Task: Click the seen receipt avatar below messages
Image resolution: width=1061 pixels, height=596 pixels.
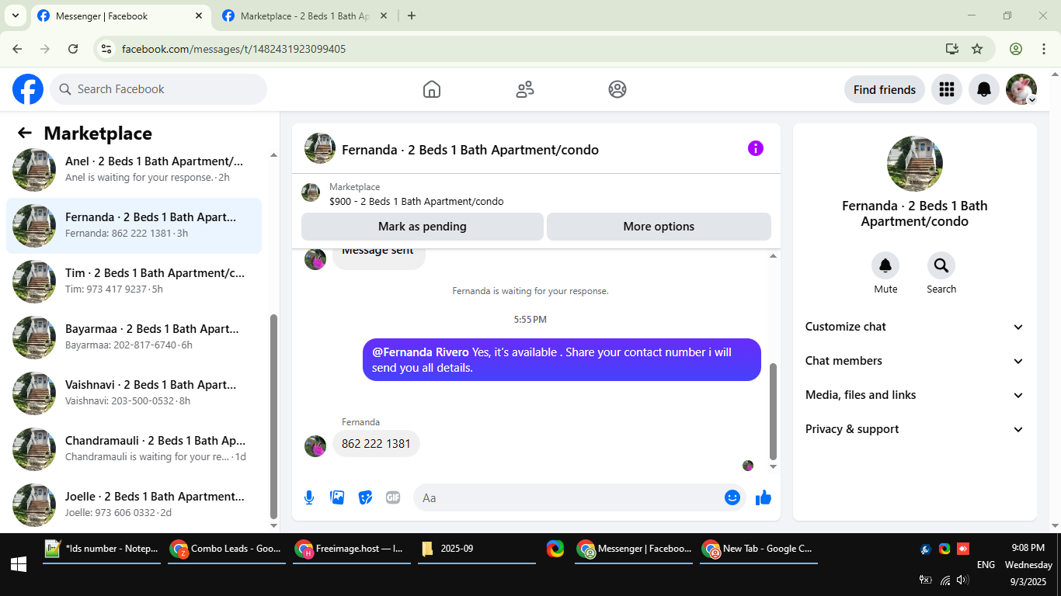Action: tap(748, 466)
